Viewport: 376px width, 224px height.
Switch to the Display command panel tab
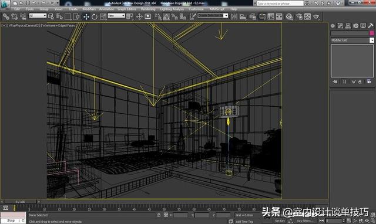pyautogui.click(x=363, y=26)
